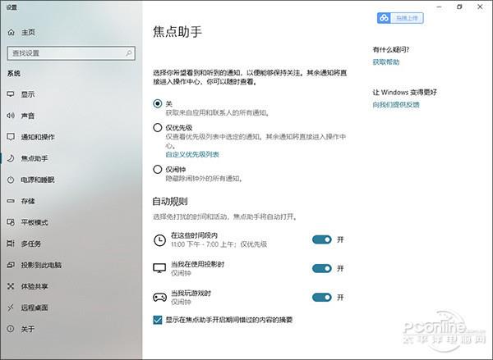Disable the 当我在使用投影时 toggle

(x=322, y=268)
